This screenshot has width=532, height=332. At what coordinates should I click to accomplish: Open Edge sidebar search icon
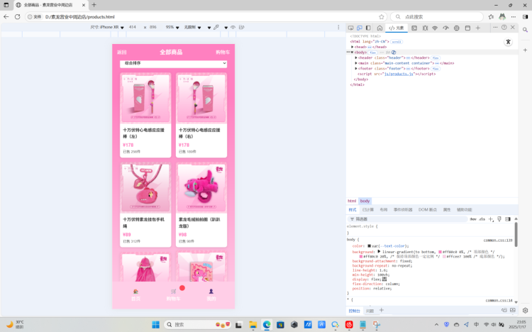(525, 30)
